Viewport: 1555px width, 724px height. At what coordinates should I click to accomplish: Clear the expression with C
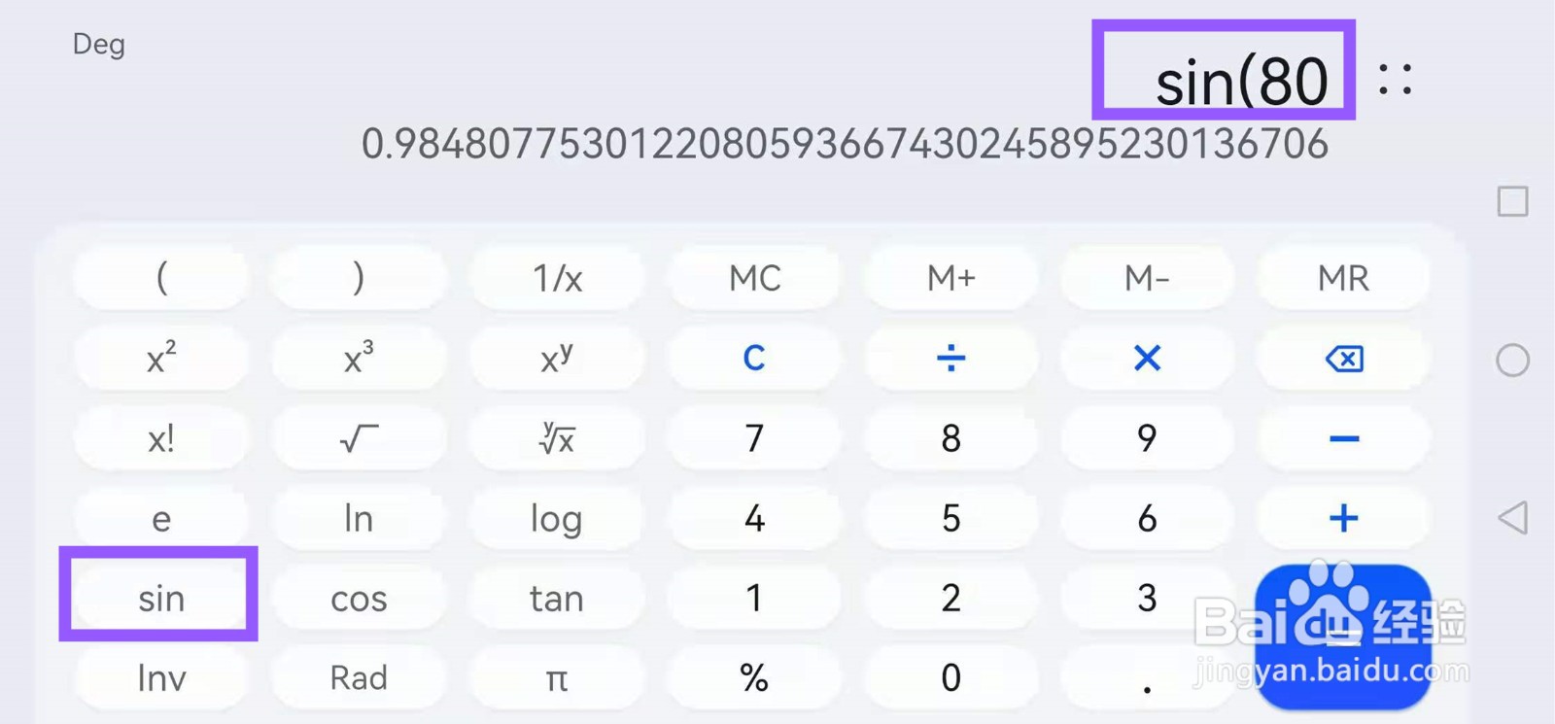tap(754, 359)
